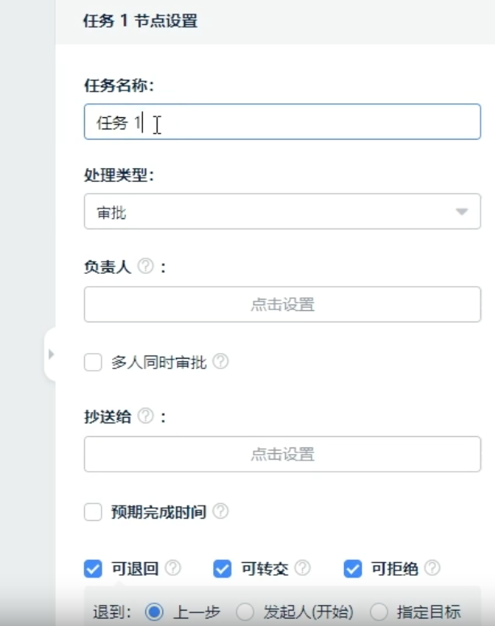Click help icon next to 可转交
Viewport: 495px width, 626px height.
click(x=303, y=569)
